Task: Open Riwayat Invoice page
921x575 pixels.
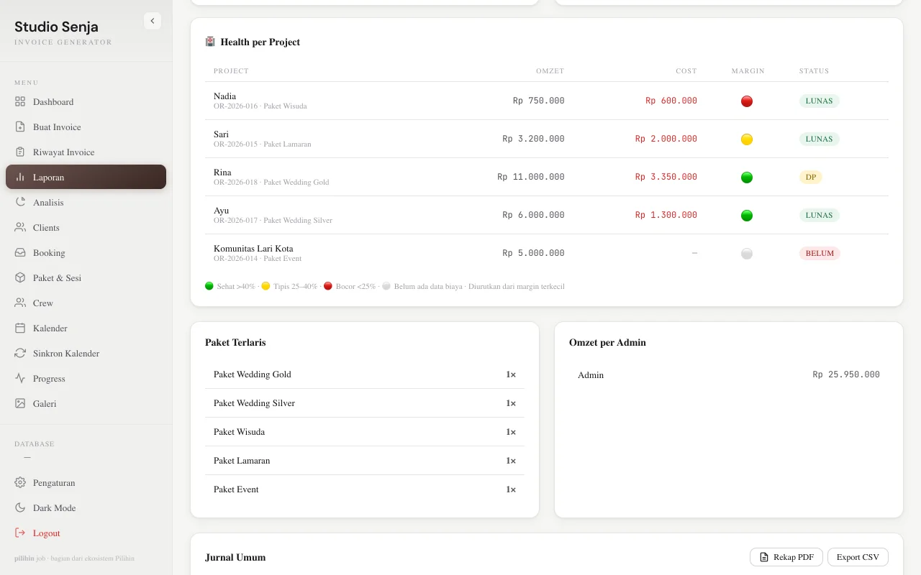Action: pos(86,152)
